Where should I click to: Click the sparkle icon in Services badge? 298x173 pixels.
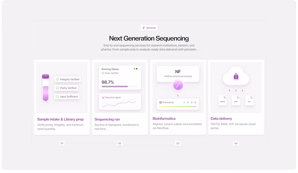point(144,28)
